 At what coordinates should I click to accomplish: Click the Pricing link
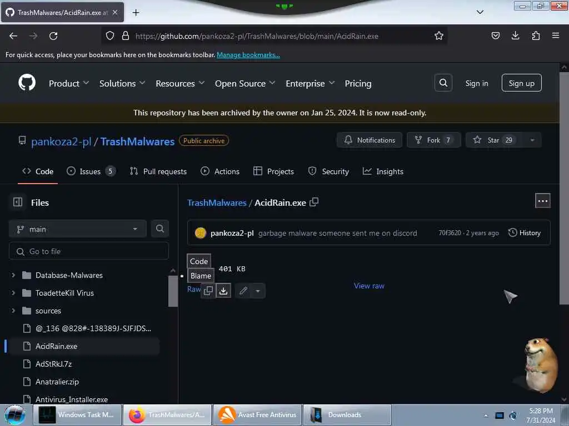coord(358,83)
